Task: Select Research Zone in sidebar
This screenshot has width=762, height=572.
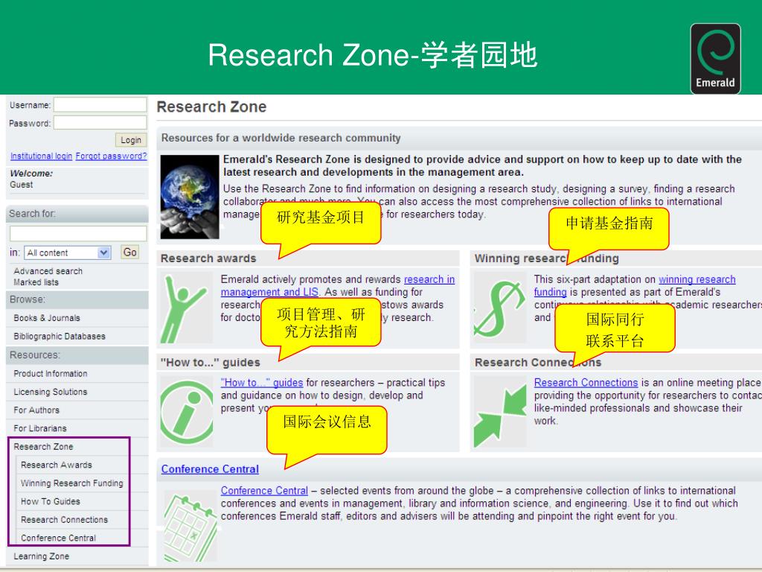Action: tap(43, 447)
